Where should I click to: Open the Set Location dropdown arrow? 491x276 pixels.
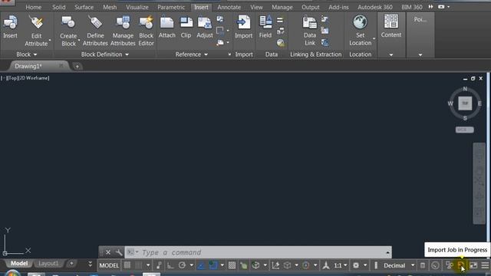[x=374, y=39]
